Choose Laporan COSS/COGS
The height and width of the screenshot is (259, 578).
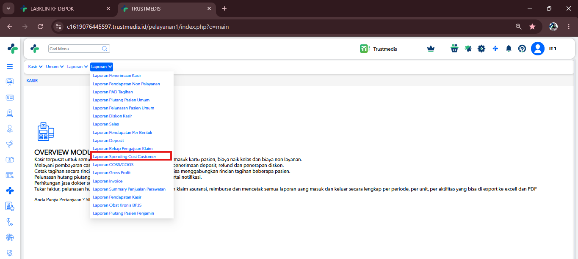coord(113,165)
